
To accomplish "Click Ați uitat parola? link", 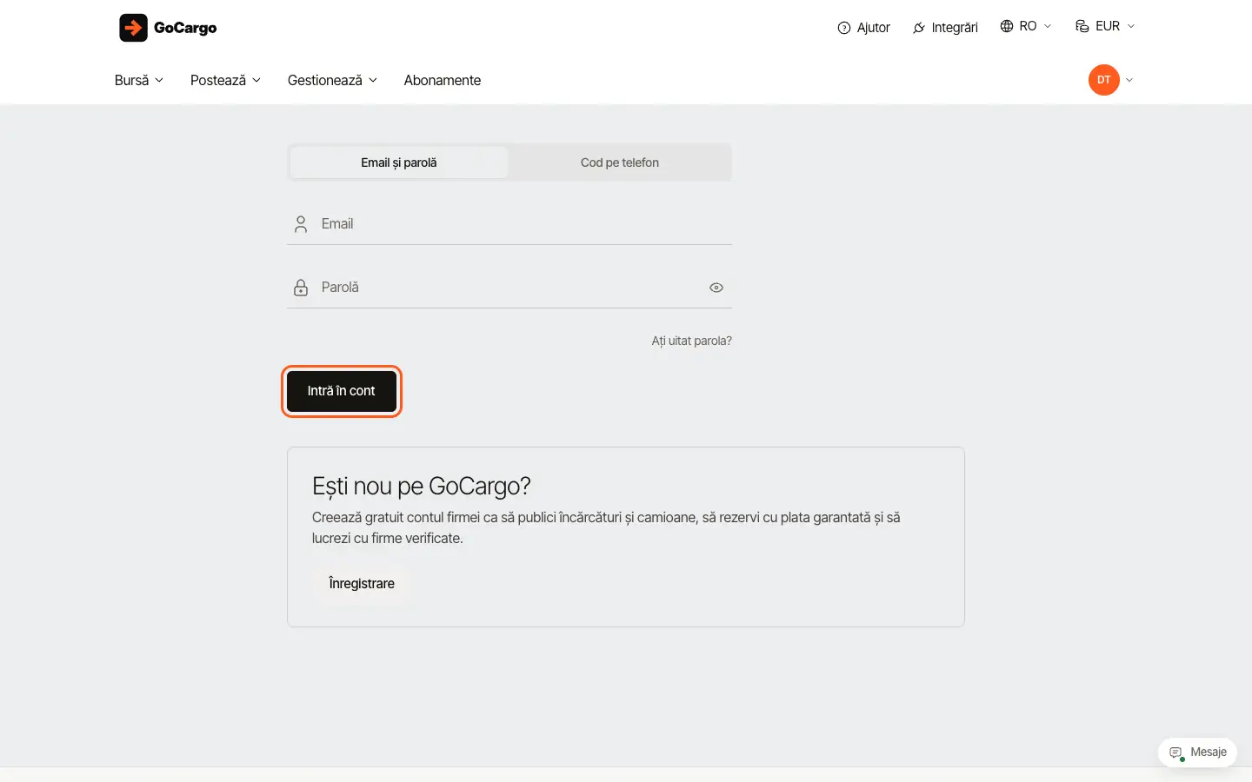I will pos(692,341).
